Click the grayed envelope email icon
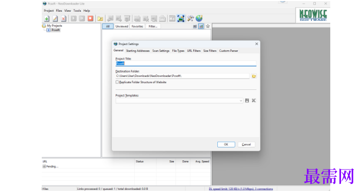Viewport: 364px width, 193px height. pyautogui.click(x=163, y=19)
